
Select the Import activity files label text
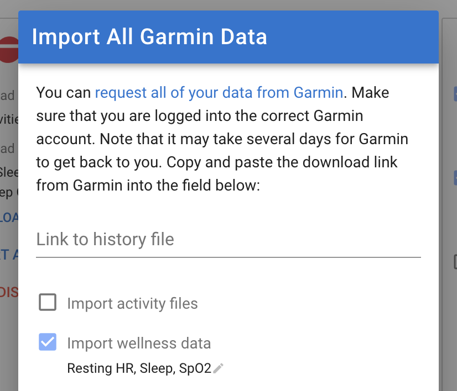(x=132, y=303)
